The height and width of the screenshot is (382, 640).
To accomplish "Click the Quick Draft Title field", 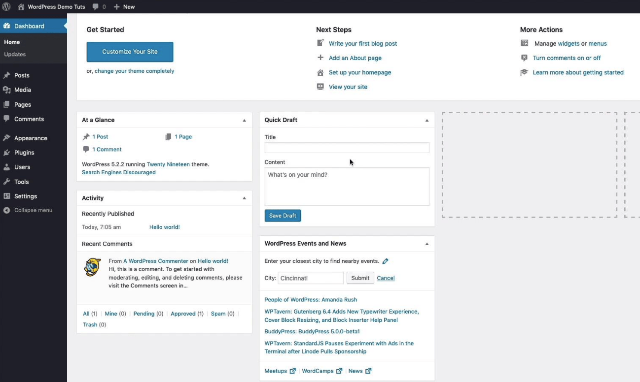I will pos(347,148).
